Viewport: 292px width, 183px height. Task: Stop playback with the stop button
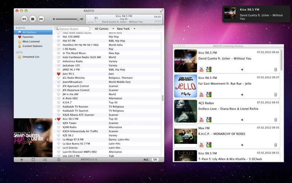point(32,19)
